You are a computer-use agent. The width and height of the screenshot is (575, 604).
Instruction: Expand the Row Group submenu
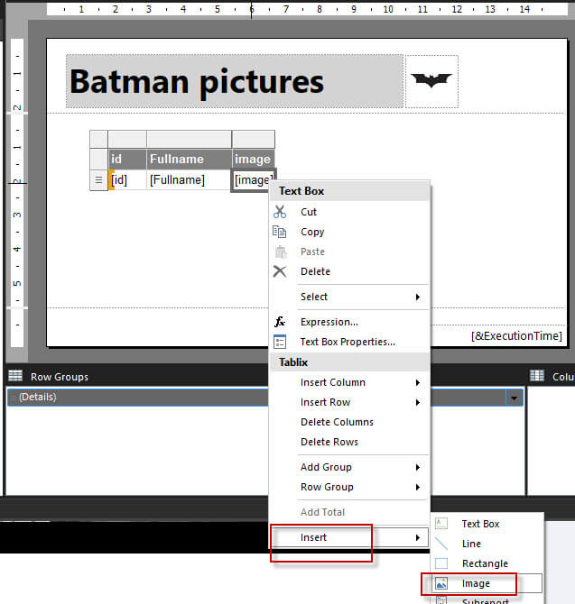[x=350, y=488]
